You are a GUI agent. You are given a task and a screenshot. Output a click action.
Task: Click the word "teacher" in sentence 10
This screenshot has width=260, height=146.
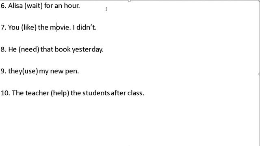[x=37, y=93]
